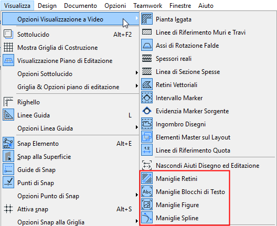The width and height of the screenshot is (277, 226).
Task: Click the Alt+F2 shortcut text
Action: click(x=122, y=35)
